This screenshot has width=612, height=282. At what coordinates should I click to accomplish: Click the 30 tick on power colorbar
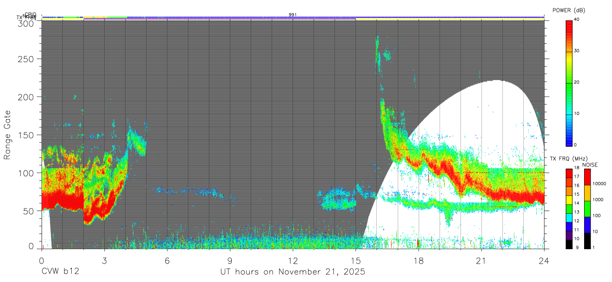point(576,51)
